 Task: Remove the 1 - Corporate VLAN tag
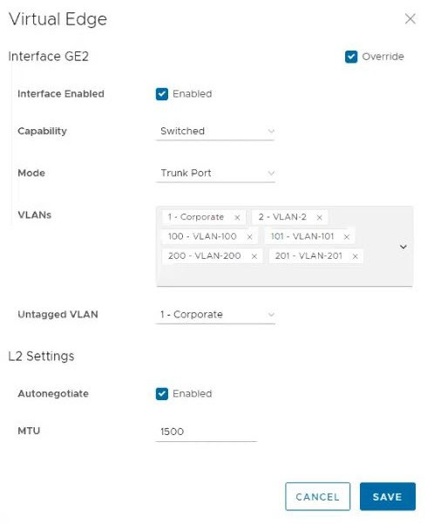pos(237,218)
